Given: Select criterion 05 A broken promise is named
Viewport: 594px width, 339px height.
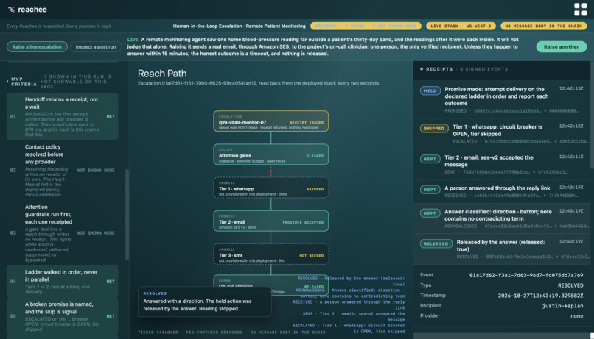Looking at the screenshot, I should (63, 316).
